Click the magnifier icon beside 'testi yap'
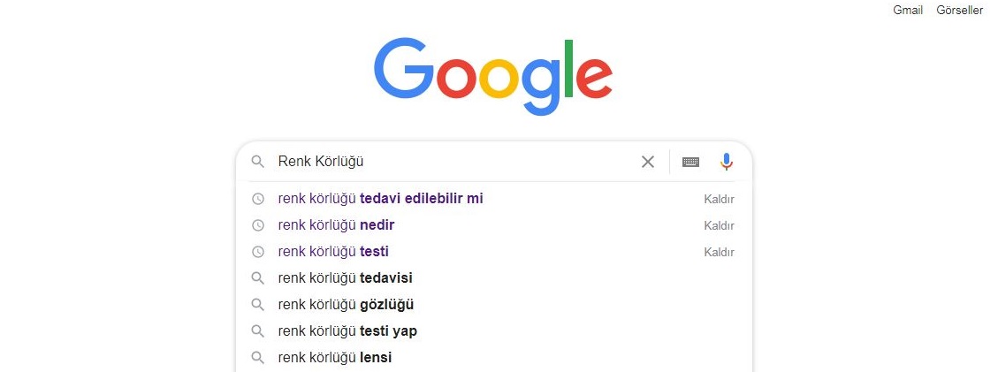This screenshot has width=998, height=372. click(258, 331)
